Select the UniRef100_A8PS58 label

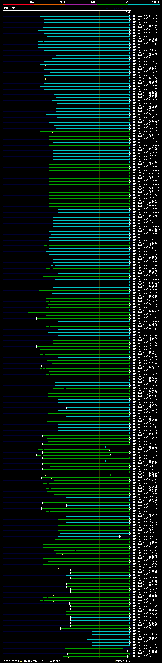pos(145,645)
